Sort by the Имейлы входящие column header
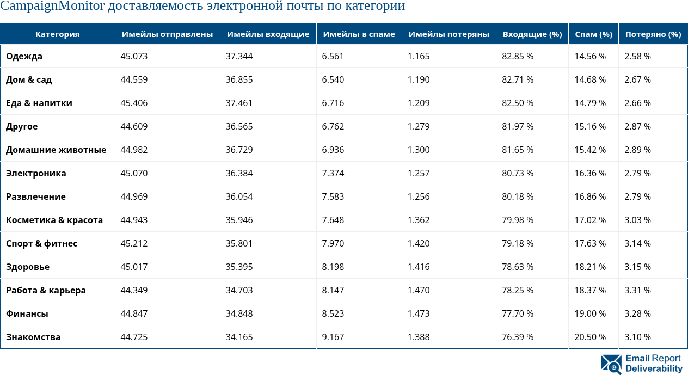 pos(268,33)
